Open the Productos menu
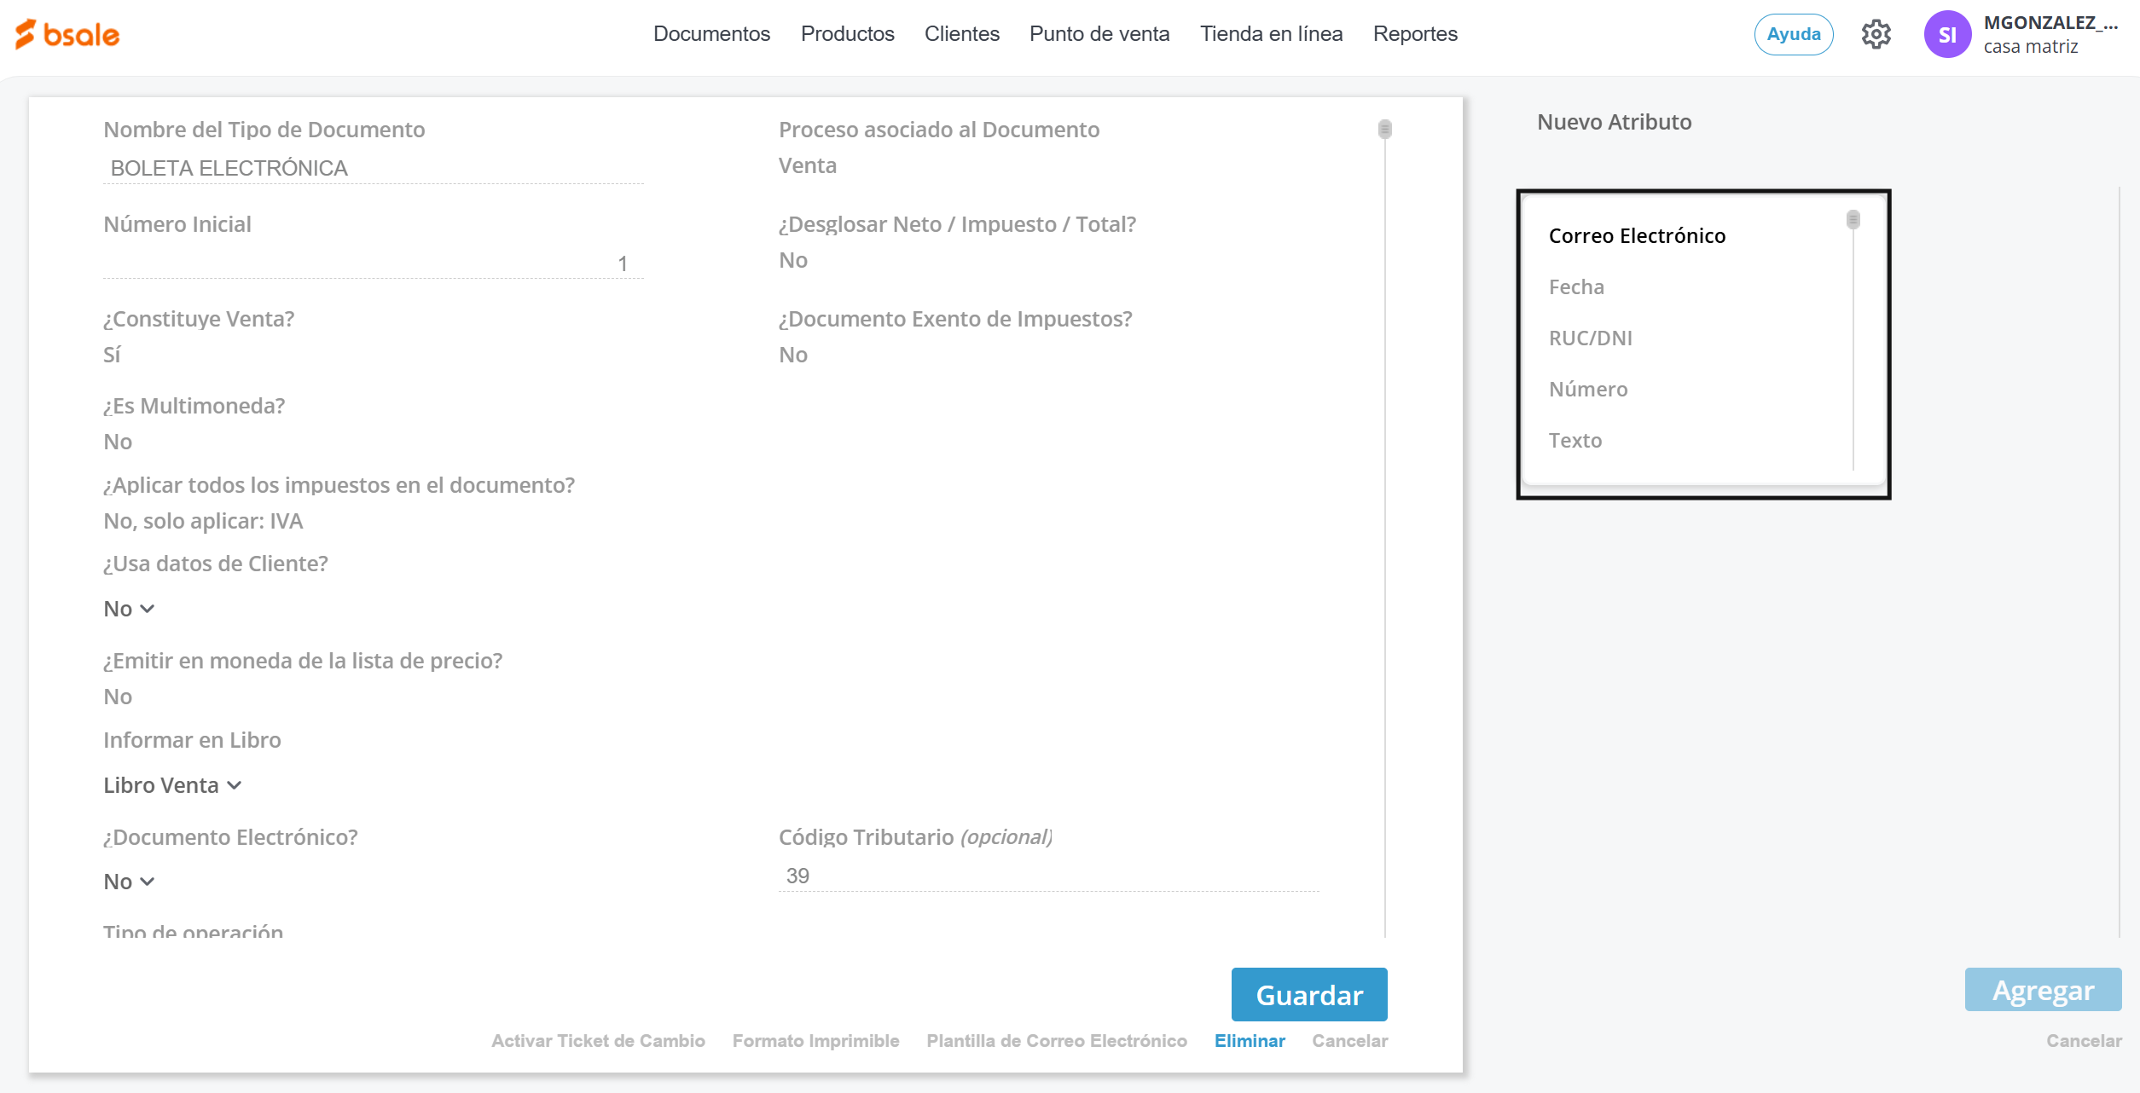The width and height of the screenshot is (2140, 1093). tap(847, 34)
